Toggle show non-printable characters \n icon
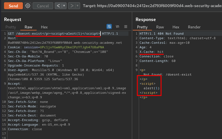Screen dimensions: 222x139 tap(117, 26)
